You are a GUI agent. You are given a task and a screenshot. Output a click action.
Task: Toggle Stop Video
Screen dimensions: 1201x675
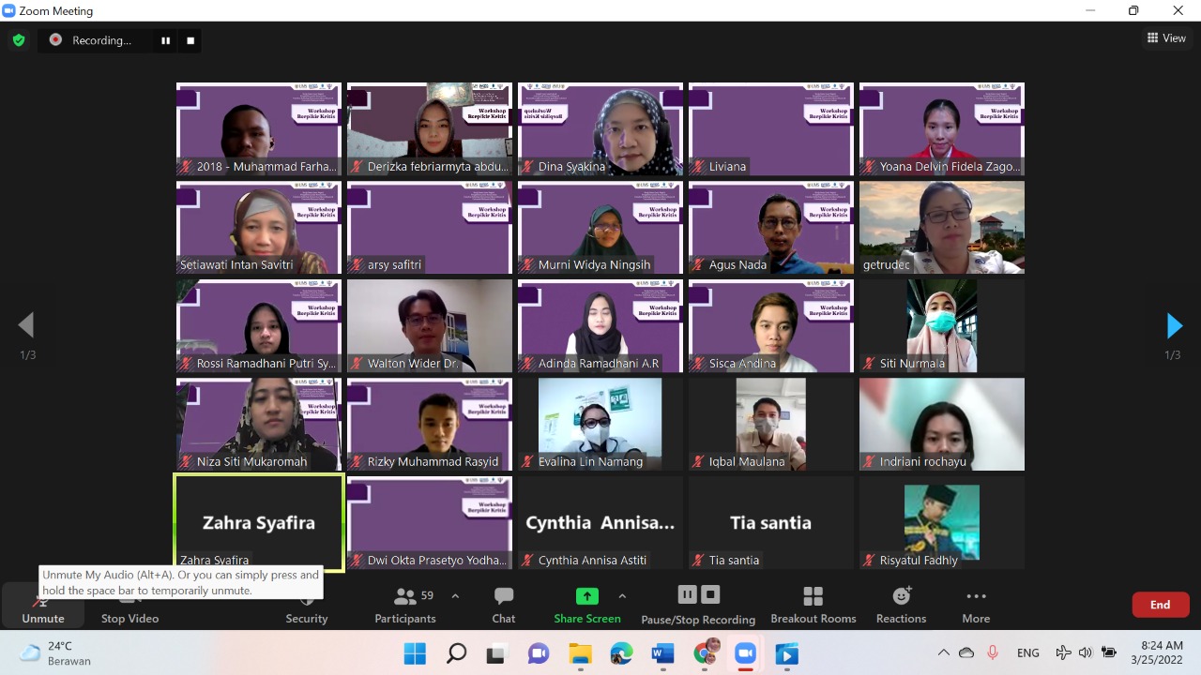coord(129,607)
